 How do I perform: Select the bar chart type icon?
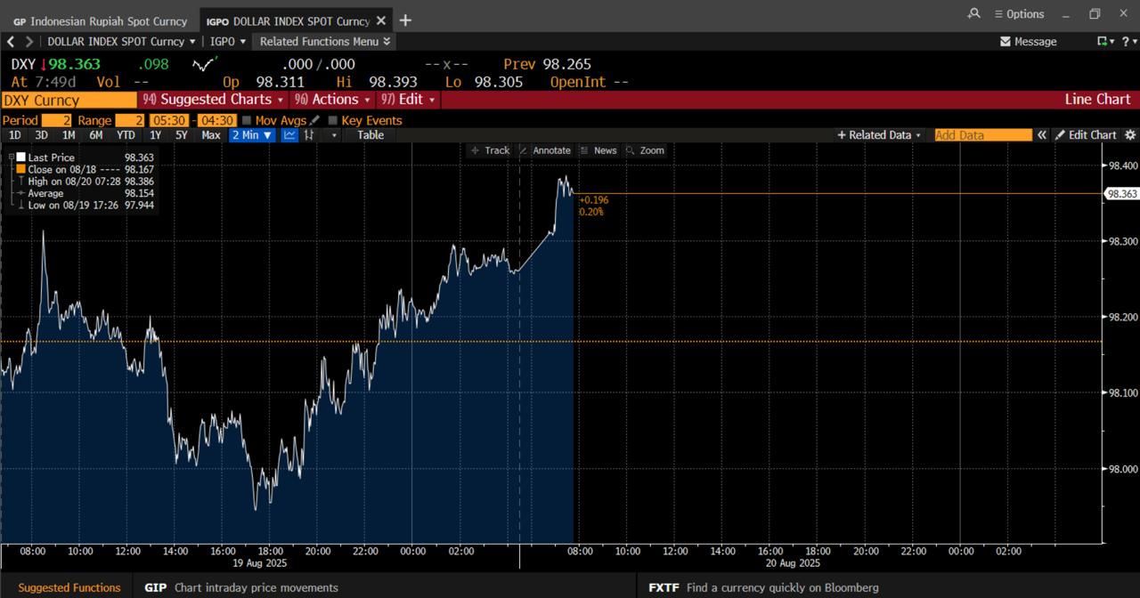pos(309,135)
